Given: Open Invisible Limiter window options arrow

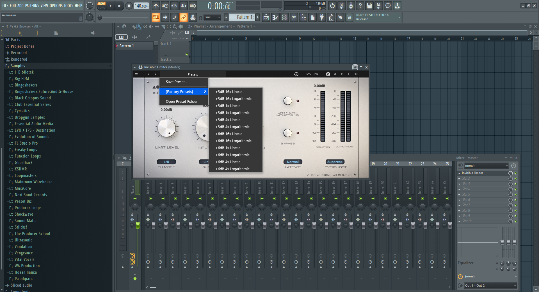Looking at the screenshot, I should coord(135,67).
